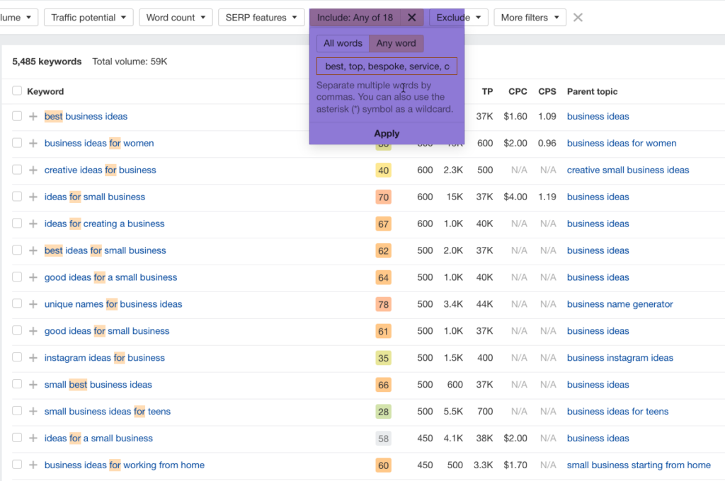Select all keywords with the header checkbox
This screenshot has height=481, width=725.
tap(17, 91)
